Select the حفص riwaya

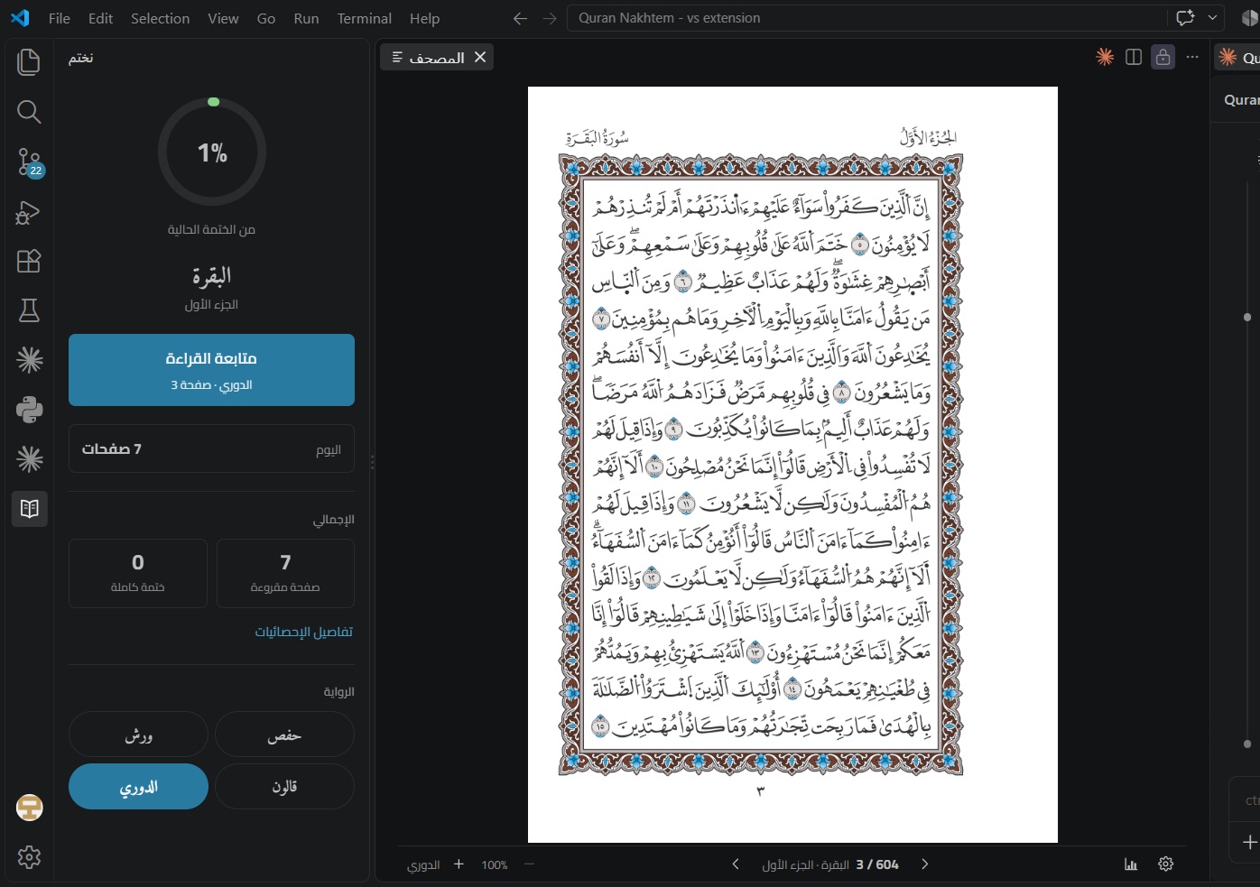(x=284, y=735)
